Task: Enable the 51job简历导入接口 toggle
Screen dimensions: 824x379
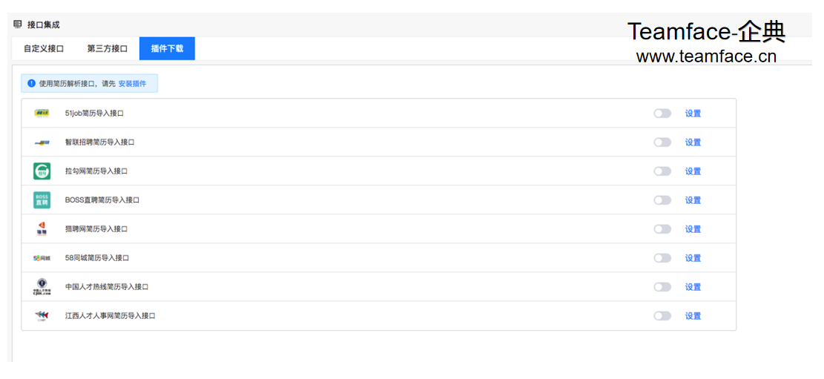Action: click(x=662, y=113)
